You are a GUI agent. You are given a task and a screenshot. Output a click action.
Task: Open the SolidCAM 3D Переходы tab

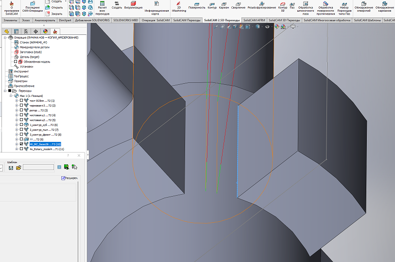[284, 20]
